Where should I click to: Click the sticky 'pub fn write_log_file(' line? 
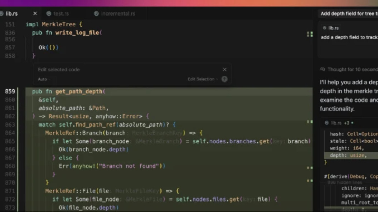[x=67, y=32]
